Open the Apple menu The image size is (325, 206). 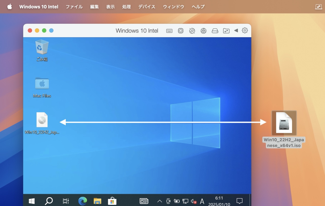pyautogui.click(x=10, y=7)
